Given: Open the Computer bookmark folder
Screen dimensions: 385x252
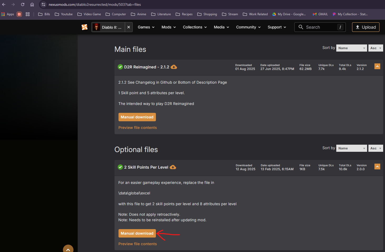Looking at the screenshot, I should point(116,14).
